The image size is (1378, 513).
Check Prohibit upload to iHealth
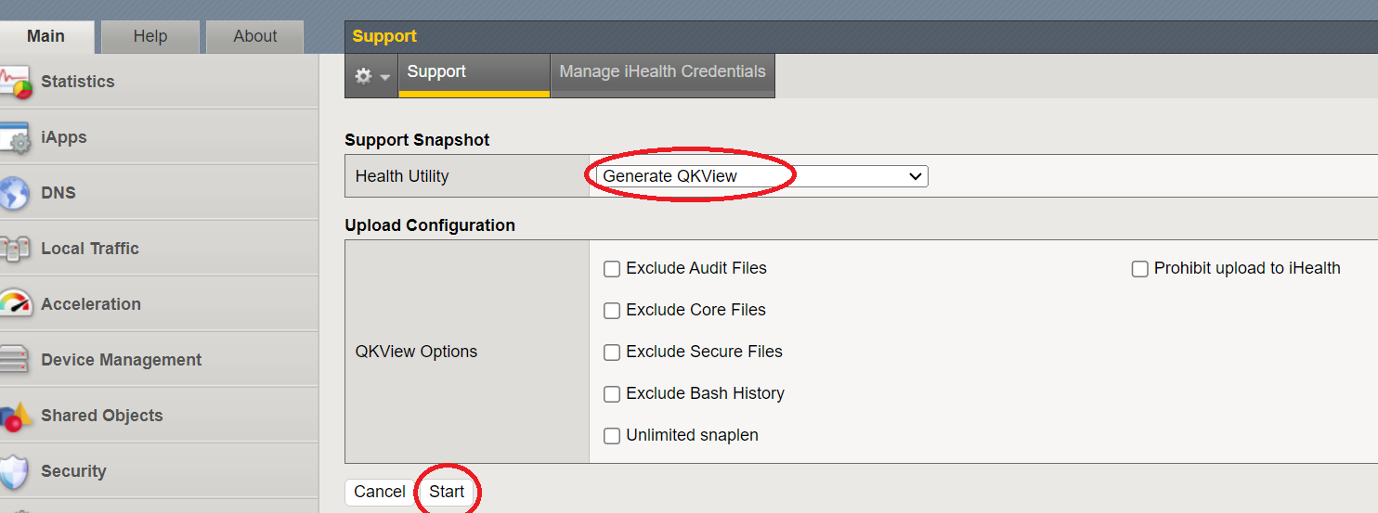[1140, 269]
